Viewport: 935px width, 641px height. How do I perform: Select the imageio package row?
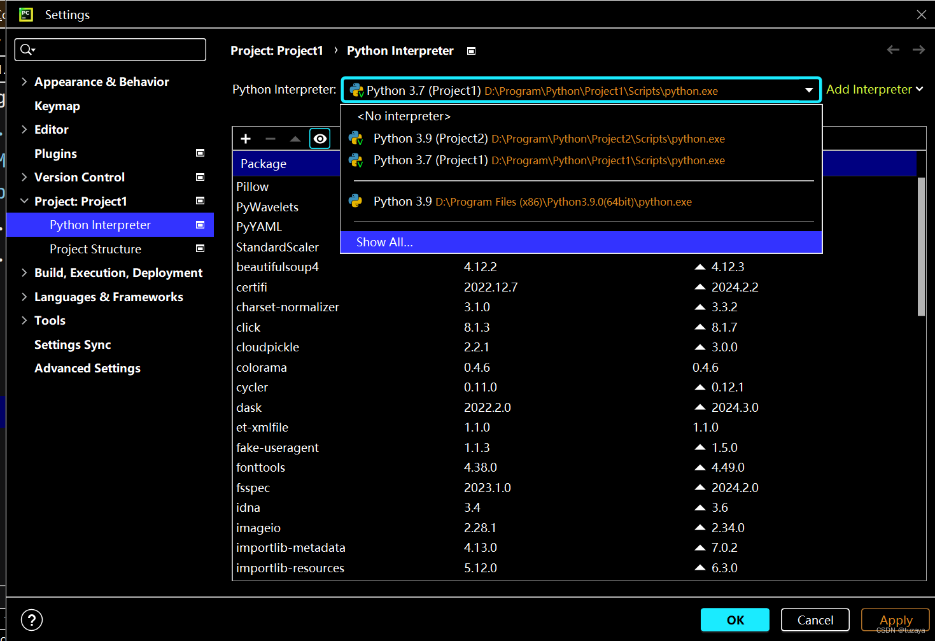[575, 528]
